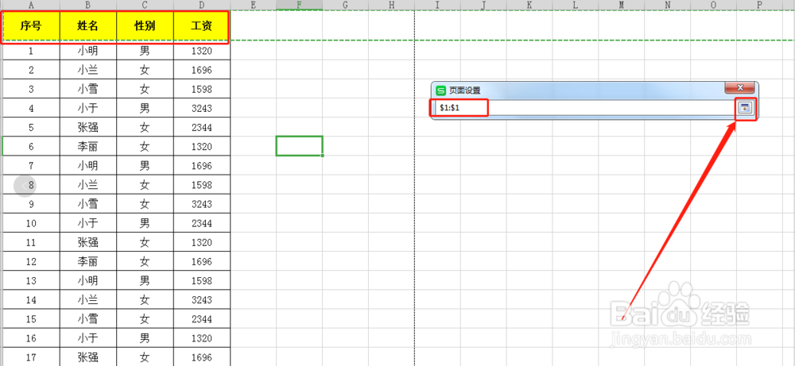The height and width of the screenshot is (366, 795).
Task: Select column A header
Action: [32, 5]
